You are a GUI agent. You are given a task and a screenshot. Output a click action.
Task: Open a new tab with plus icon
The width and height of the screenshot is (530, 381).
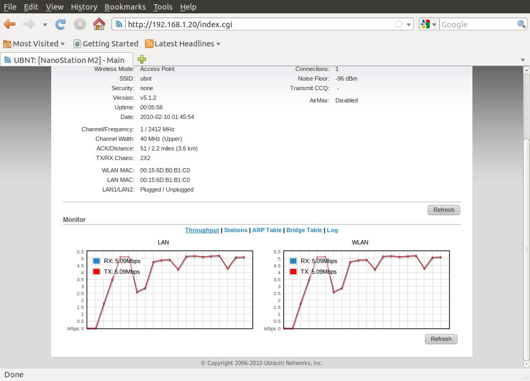(142, 59)
